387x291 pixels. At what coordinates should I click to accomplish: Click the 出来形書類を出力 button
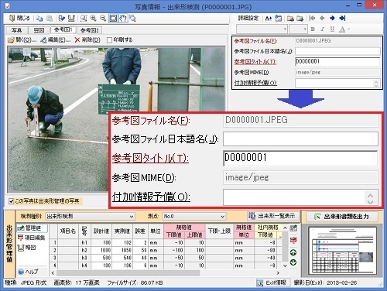(342, 217)
